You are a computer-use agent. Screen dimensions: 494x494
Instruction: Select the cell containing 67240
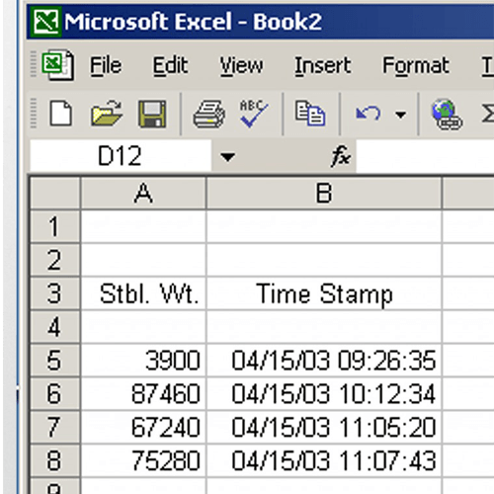143,427
